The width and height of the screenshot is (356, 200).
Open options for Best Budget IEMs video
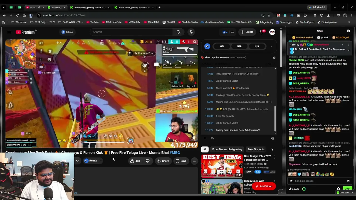[275, 157]
